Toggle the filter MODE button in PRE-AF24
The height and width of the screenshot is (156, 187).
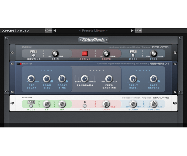(133, 55)
